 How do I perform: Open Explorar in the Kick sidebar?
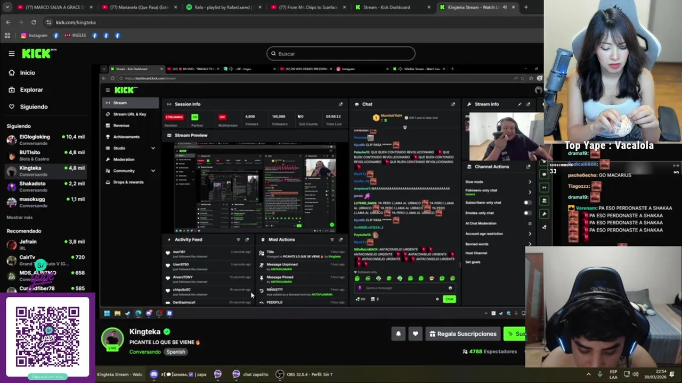(x=31, y=90)
